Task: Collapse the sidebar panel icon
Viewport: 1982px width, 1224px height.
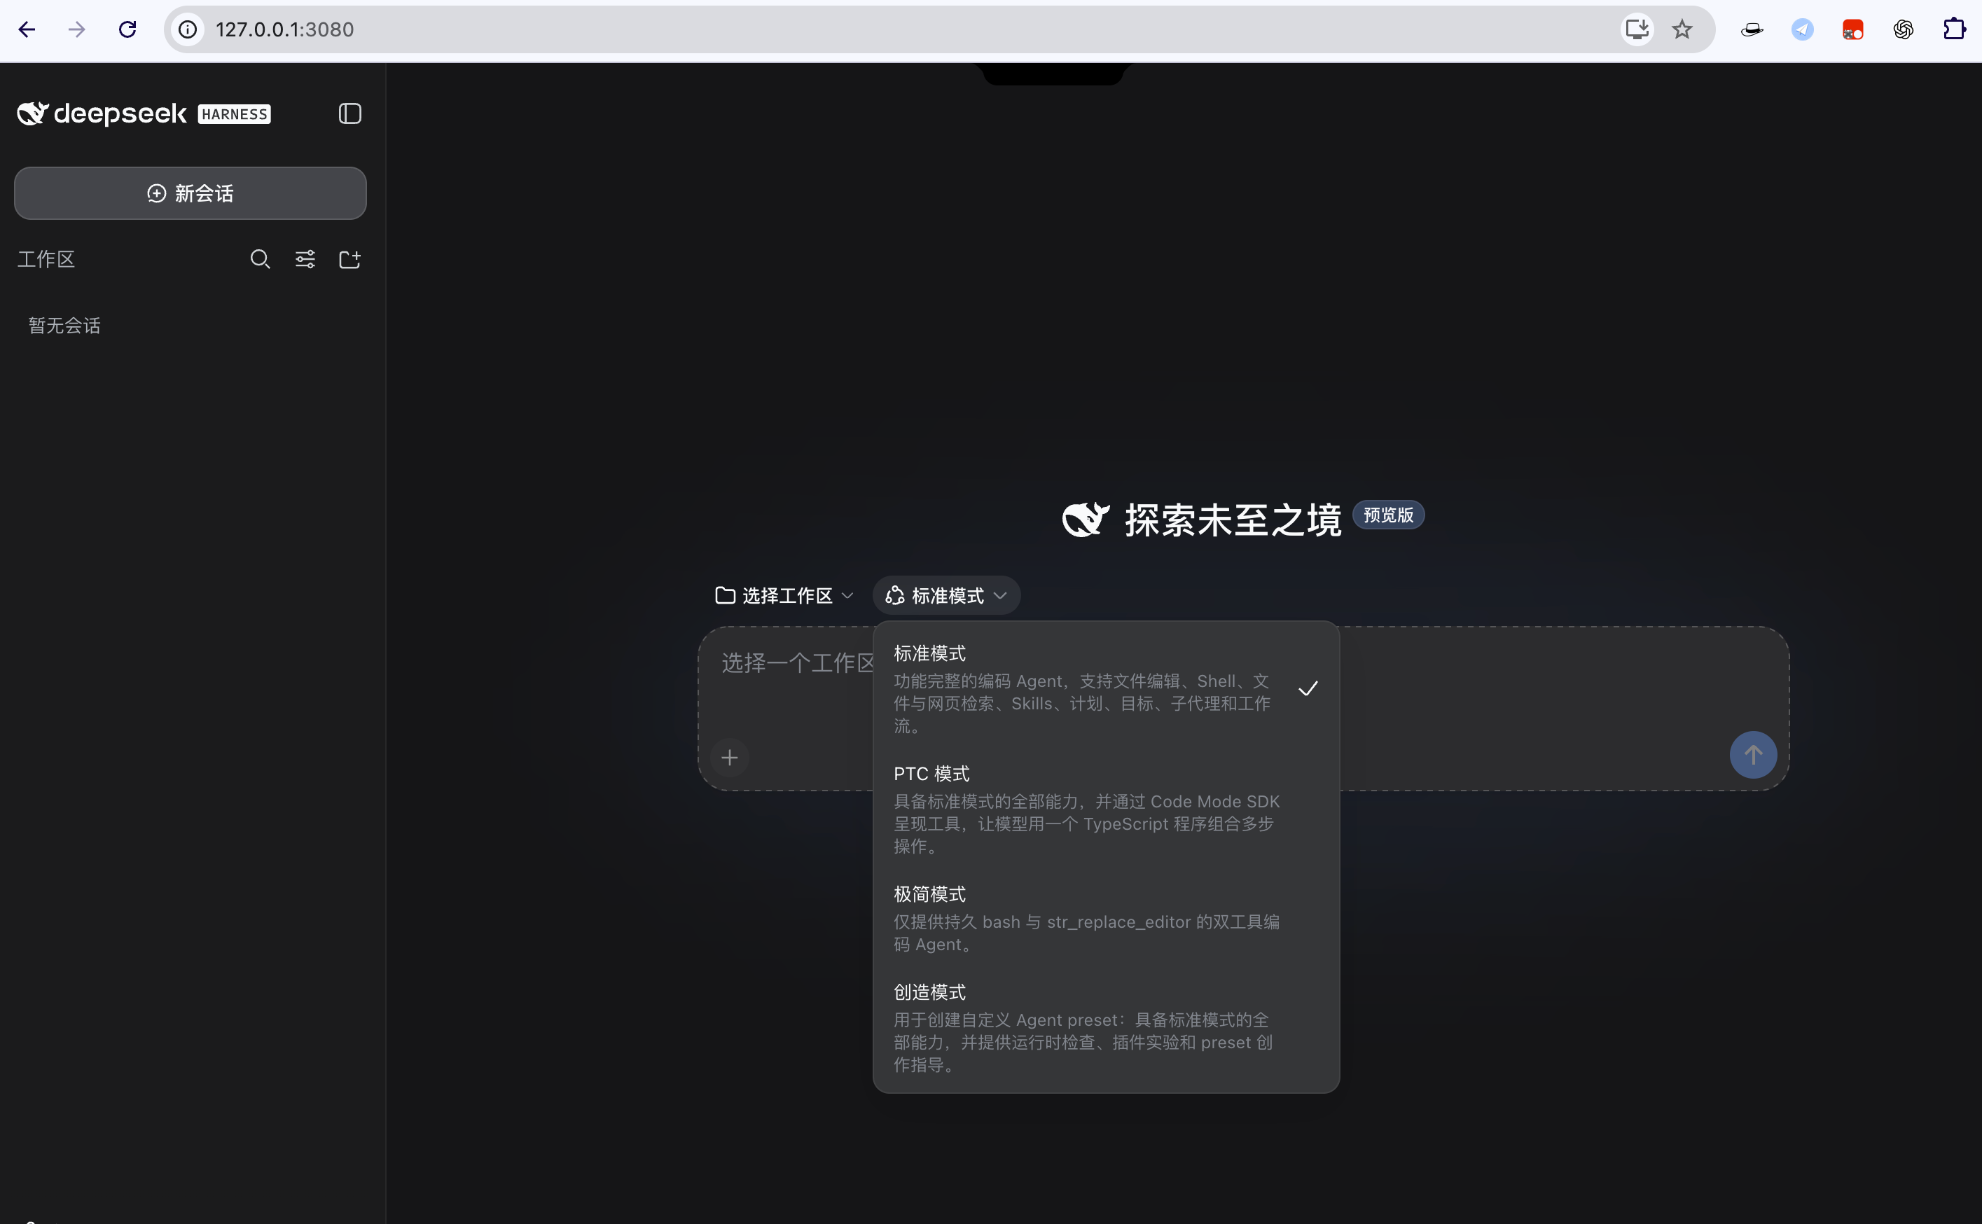Action: coord(349,113)
